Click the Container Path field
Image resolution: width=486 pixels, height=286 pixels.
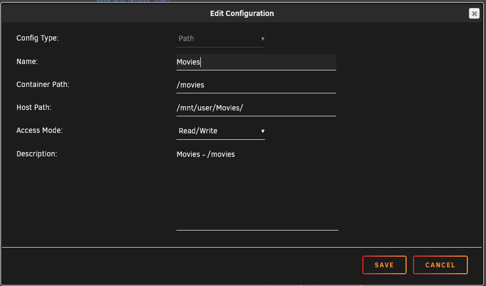(256, 85)
